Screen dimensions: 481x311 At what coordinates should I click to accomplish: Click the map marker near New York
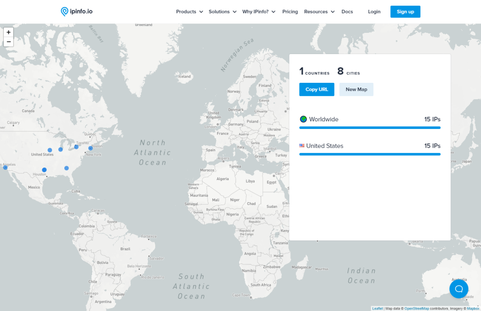[91, 148]
